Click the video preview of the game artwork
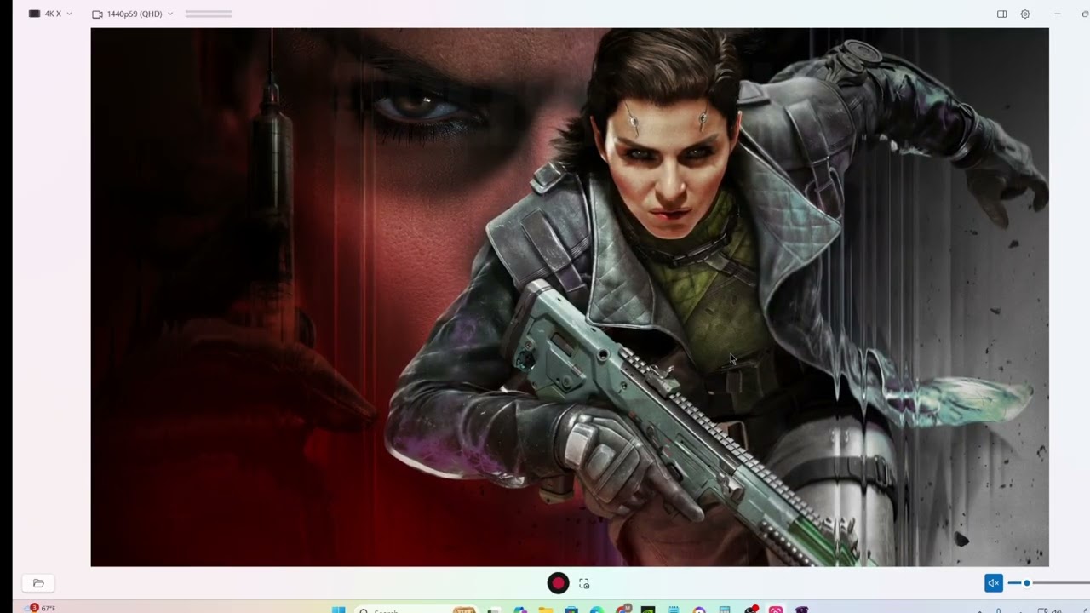 point(570,297)
